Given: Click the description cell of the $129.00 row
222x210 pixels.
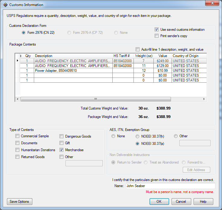Looking at the screenshot, I should pos(73,66).
